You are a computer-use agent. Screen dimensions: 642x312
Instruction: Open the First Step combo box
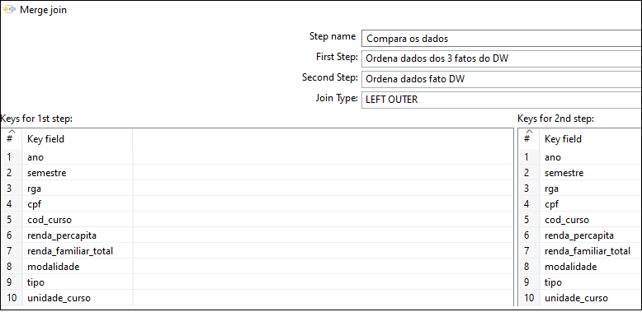tap(502, 58)
